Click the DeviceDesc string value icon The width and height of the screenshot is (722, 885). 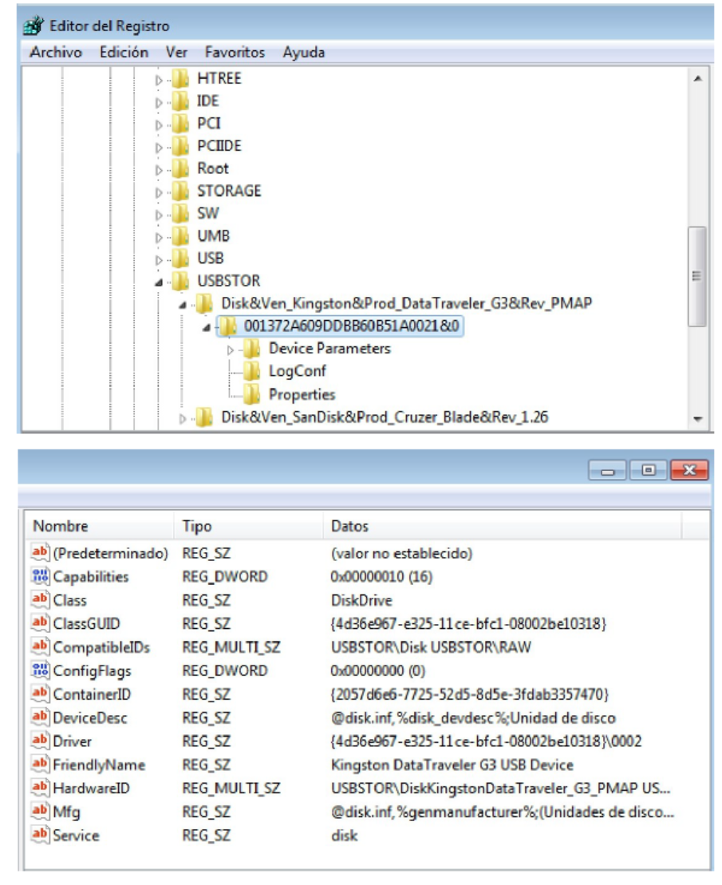click(x=41, y=717)
